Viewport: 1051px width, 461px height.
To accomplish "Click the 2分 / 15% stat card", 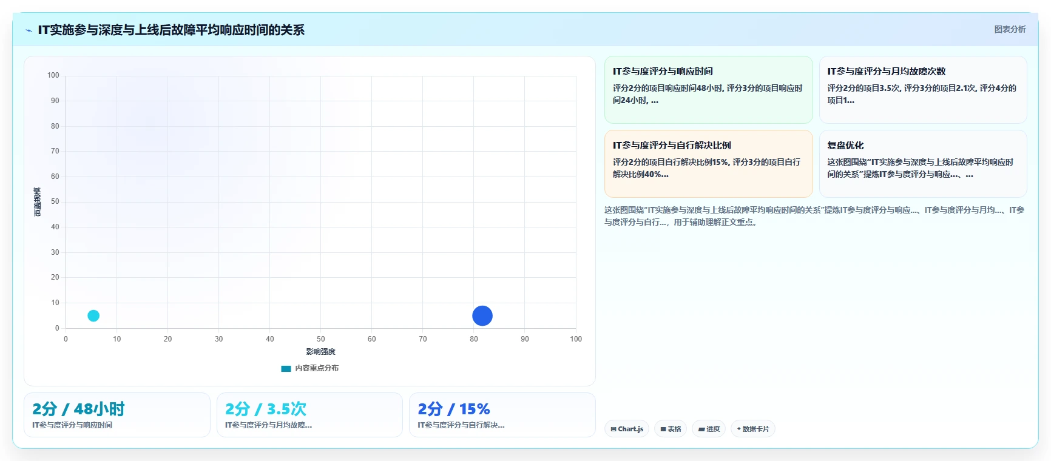I will [x=502, y=415].
